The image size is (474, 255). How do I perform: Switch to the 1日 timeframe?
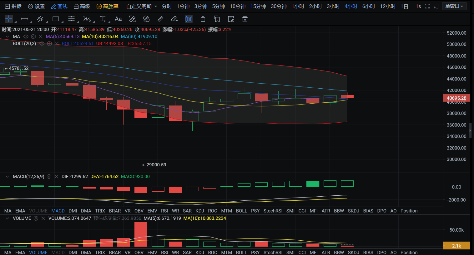[404, 6]
